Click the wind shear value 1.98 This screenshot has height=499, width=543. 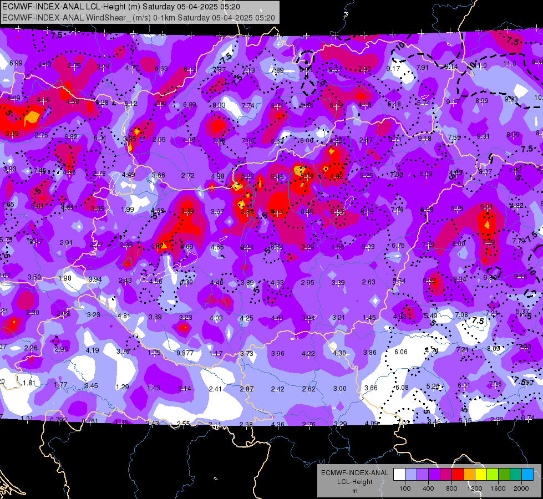pyautogui.click(x=65, y=278)
